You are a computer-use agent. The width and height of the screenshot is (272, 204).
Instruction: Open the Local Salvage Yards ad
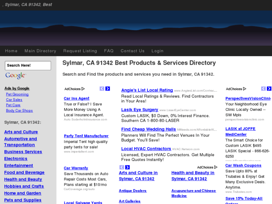pyautogui.click(x=83, y=203)
